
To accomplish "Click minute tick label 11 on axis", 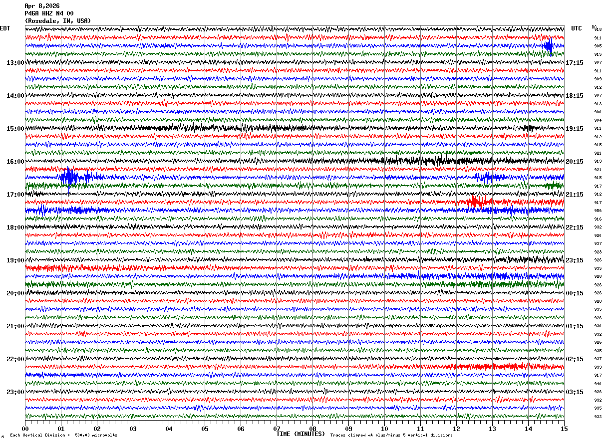I will 420,429.
